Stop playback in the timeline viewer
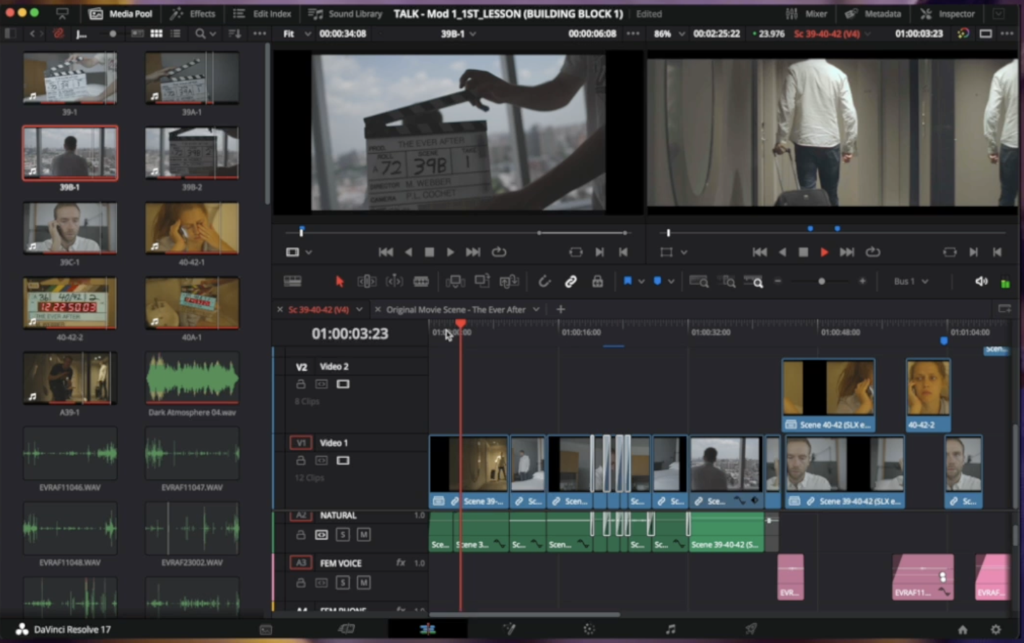 pos(803,252)
